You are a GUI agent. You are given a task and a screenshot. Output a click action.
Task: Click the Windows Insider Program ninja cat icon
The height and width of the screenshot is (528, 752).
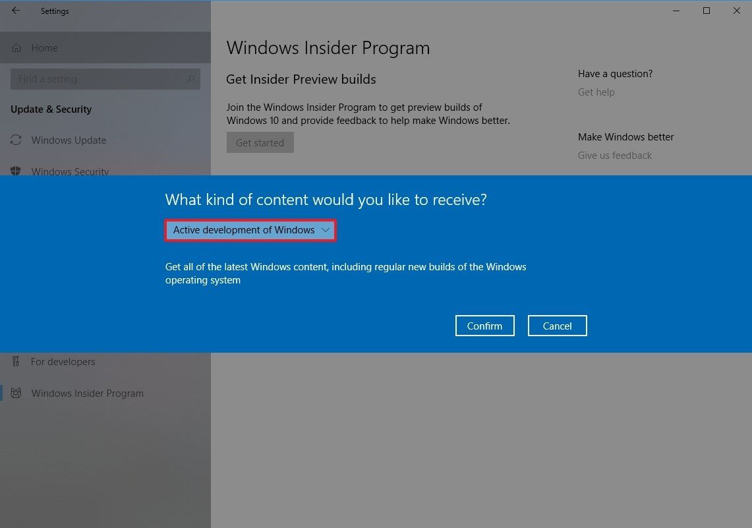pyautogui.click(x=16, y=393)
